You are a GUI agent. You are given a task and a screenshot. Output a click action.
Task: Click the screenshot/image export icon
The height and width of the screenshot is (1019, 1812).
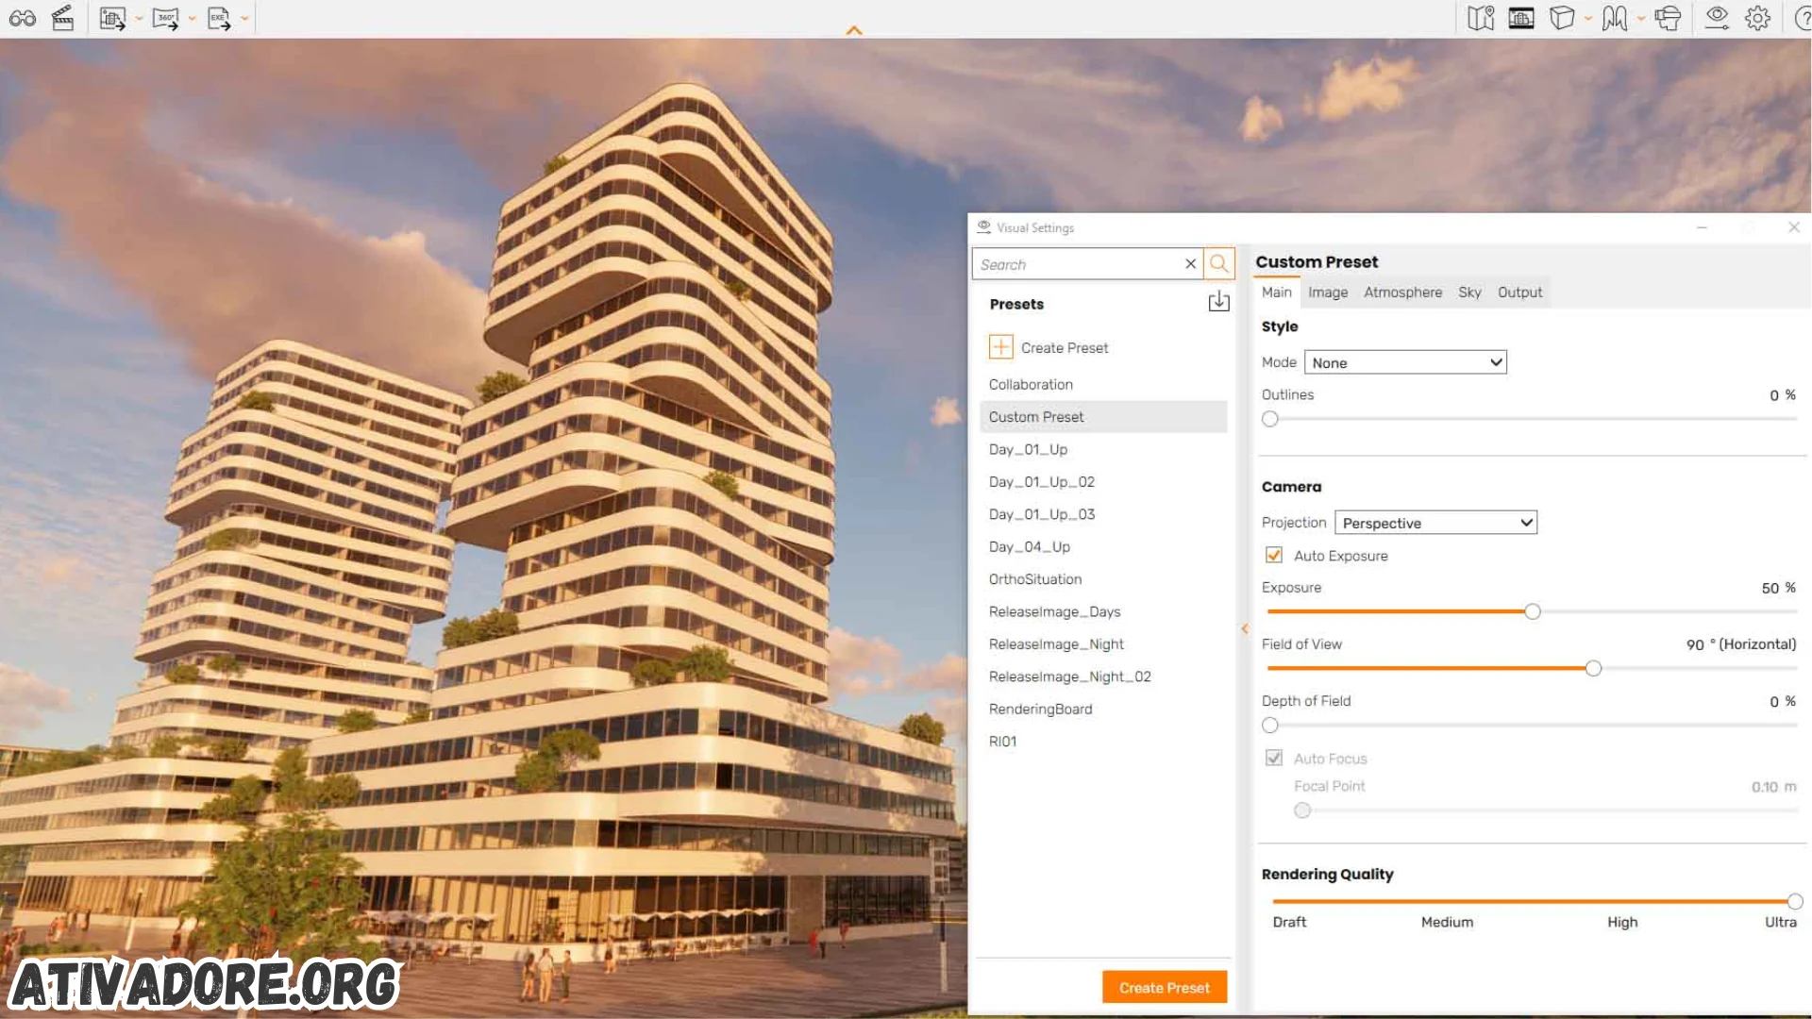tap(112, 16)
